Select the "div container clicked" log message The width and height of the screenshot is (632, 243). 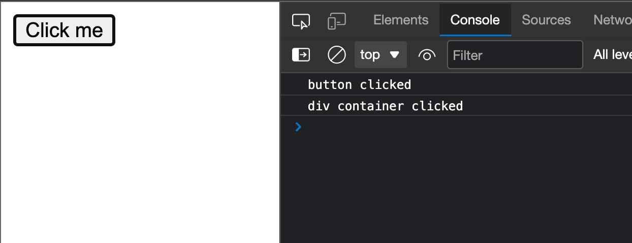tap(385, 106)
